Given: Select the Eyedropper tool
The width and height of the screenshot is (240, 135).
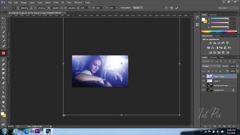Looking at the screenshot, I should pos(3,41).
